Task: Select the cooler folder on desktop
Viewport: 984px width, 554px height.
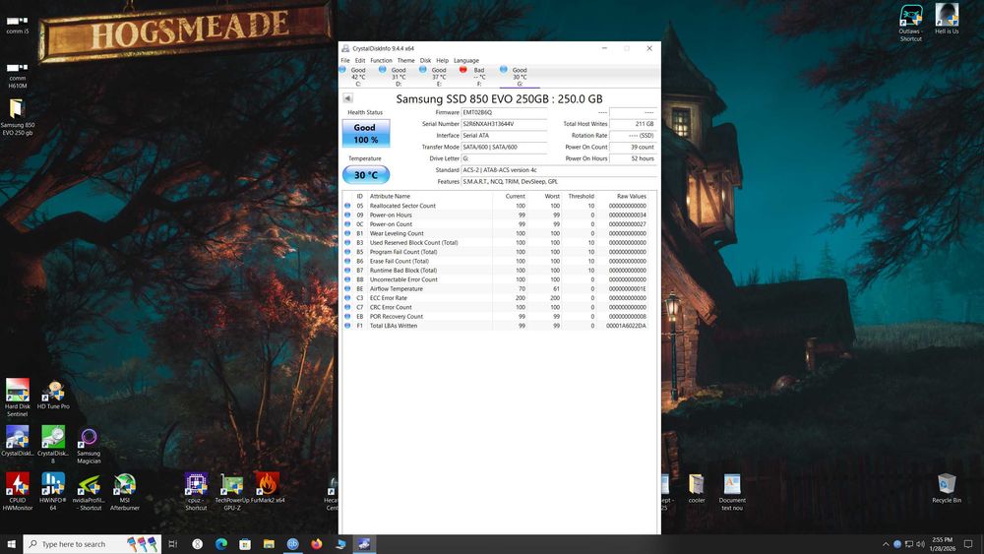Action: coord(697,489)
